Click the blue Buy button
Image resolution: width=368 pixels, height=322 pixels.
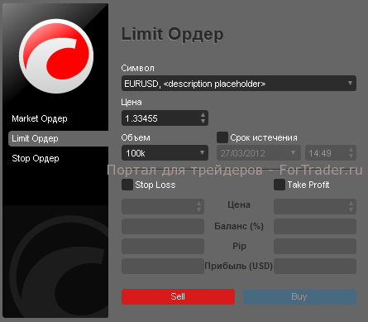click(299, 296)
